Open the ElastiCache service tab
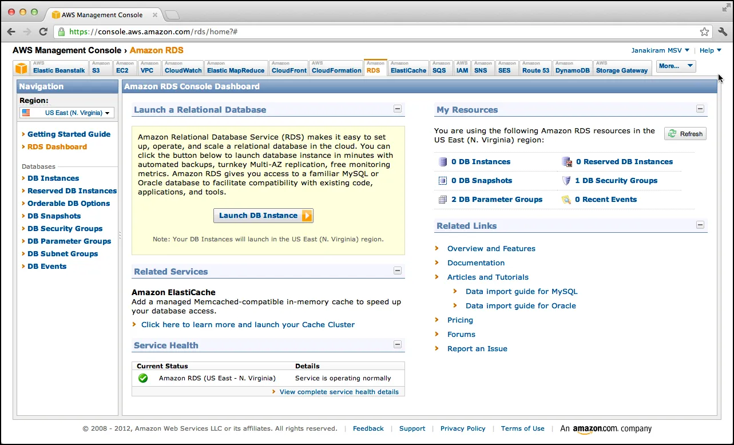Screen dimensions: 734x445 408,68
